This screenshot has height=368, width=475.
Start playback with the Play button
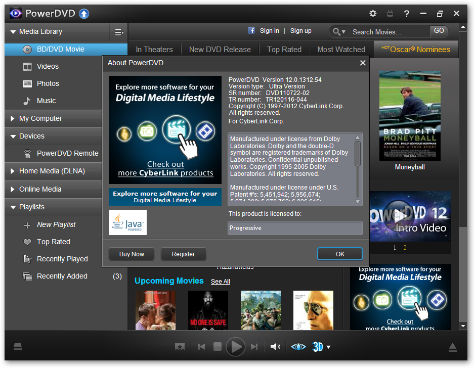pyautogui.click(x=236, y=347)
